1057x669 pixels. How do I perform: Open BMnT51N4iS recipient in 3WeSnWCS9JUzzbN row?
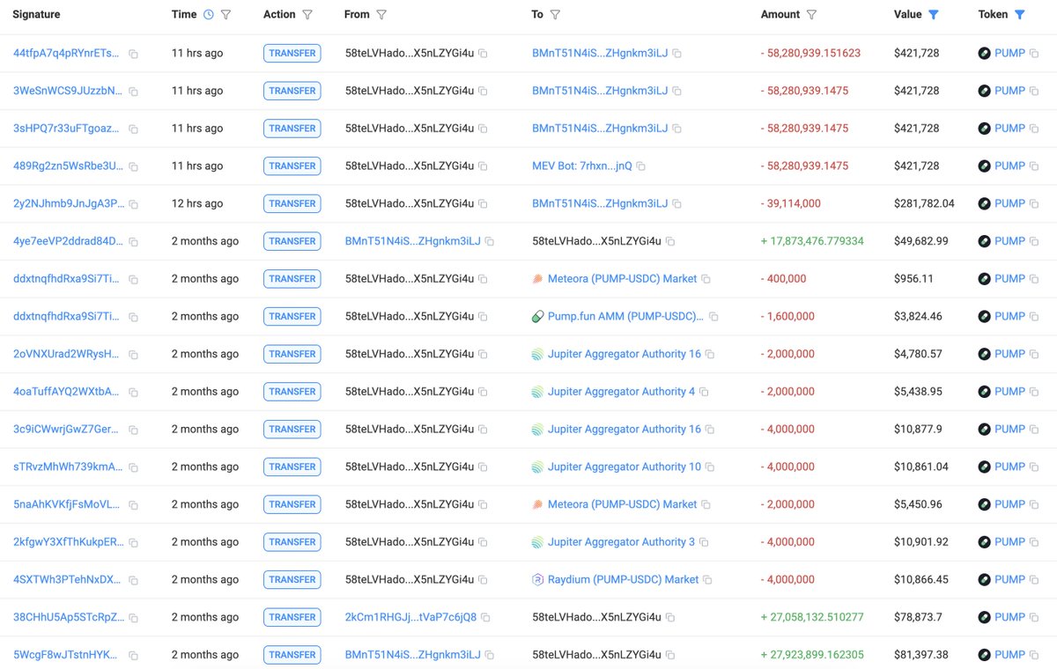[600, 91]
